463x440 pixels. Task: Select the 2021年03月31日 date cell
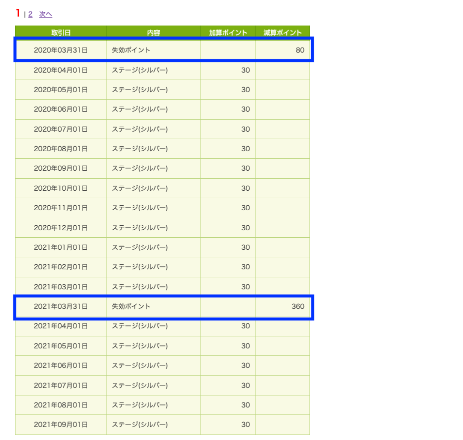(x=61, y=306)
